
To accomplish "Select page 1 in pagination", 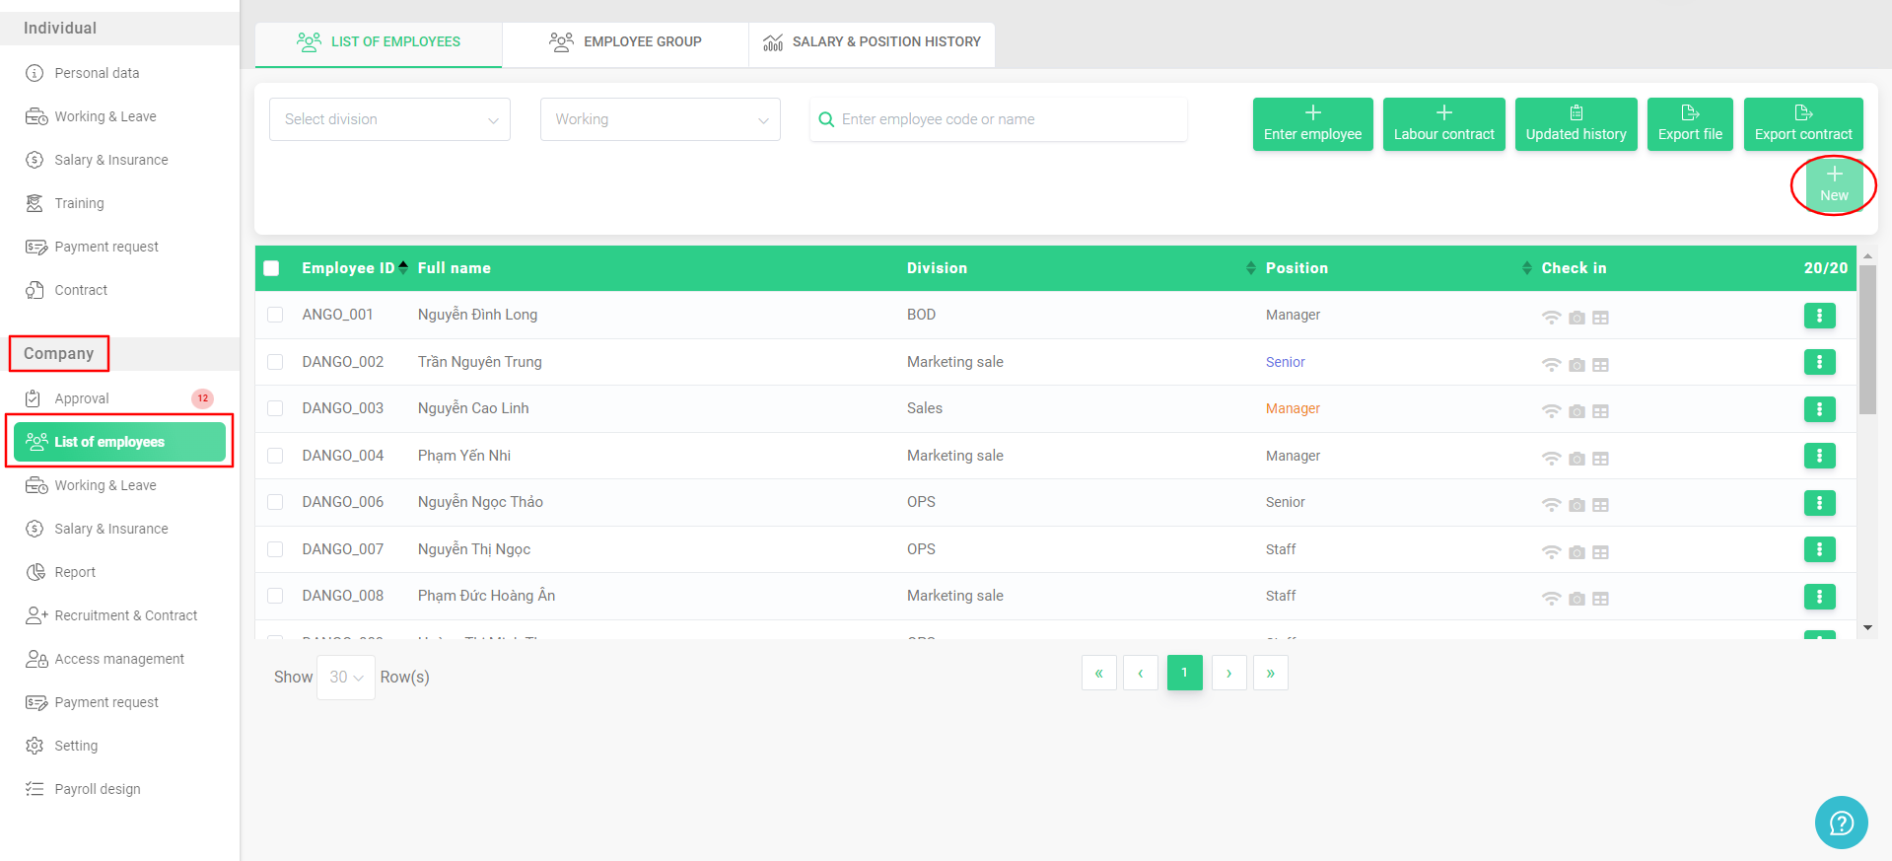I will [x=1185, y=673].
